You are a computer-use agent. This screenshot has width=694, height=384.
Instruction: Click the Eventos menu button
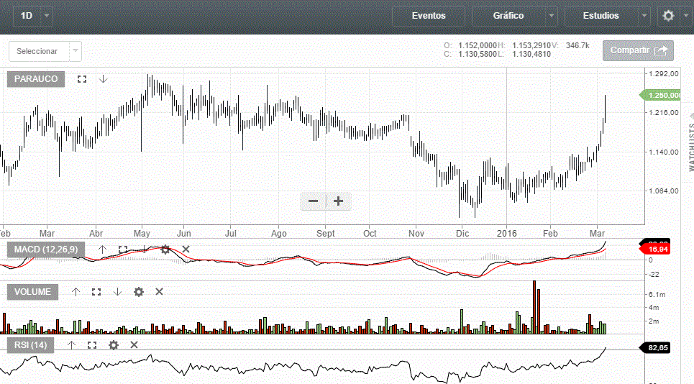click(x=429, y=16)
